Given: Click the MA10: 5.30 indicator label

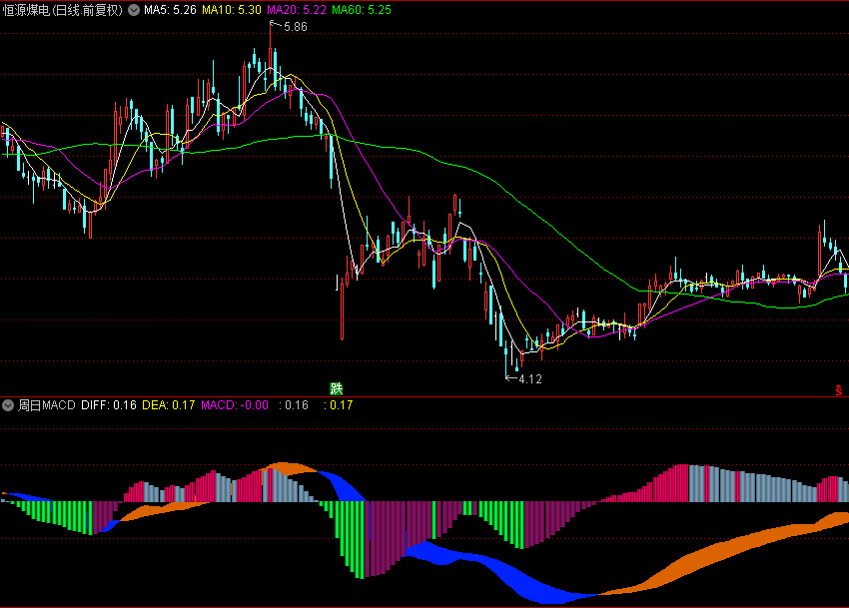Looking at the screenshot, I should point(232,10).
